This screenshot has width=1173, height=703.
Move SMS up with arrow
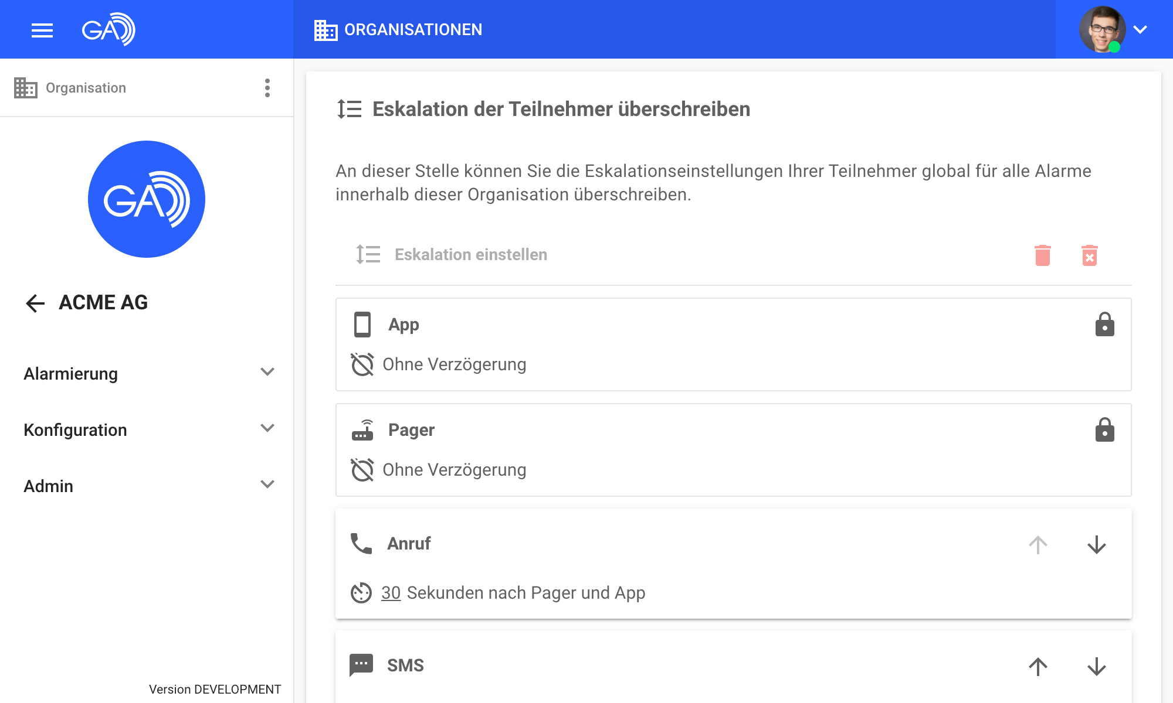coord(1038,666)
